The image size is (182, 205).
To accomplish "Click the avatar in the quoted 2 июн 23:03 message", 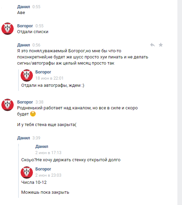I will coord(27,173).
